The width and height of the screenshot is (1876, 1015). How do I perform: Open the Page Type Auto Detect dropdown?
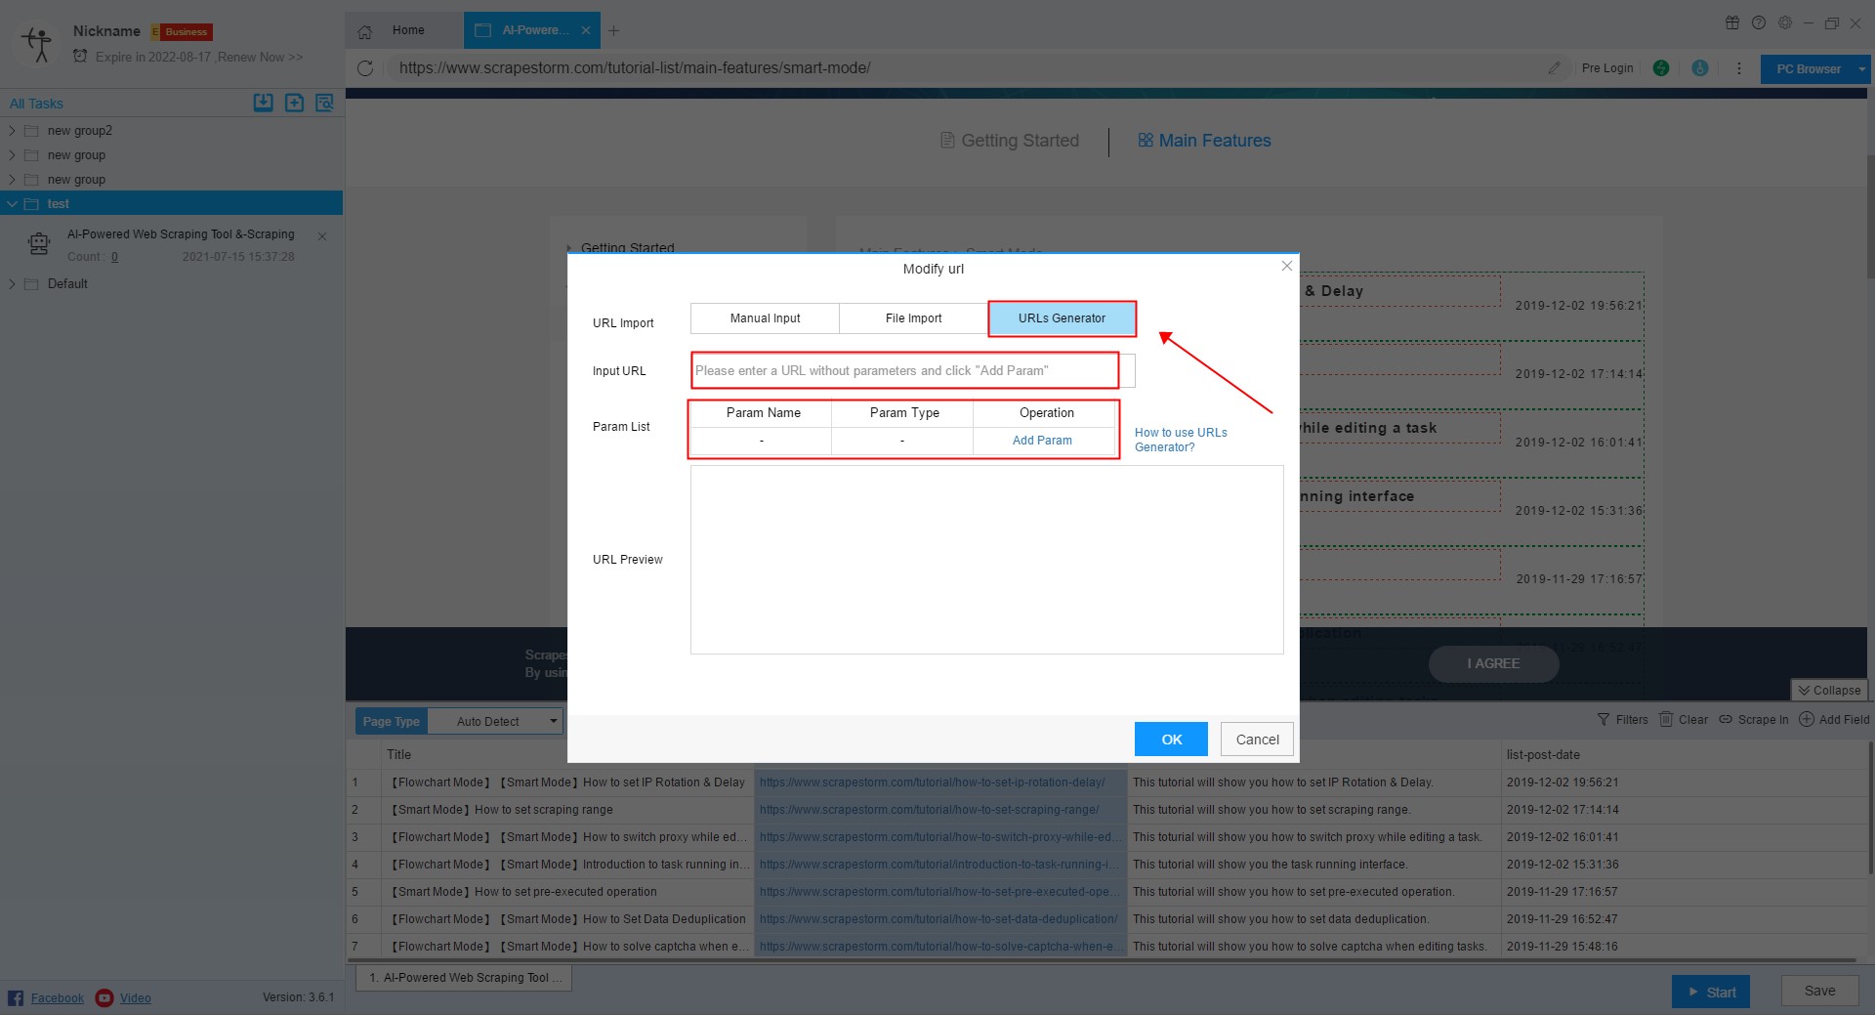click(496, 721)
